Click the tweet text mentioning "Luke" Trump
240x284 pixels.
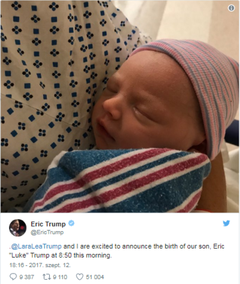tap(117, 251)
